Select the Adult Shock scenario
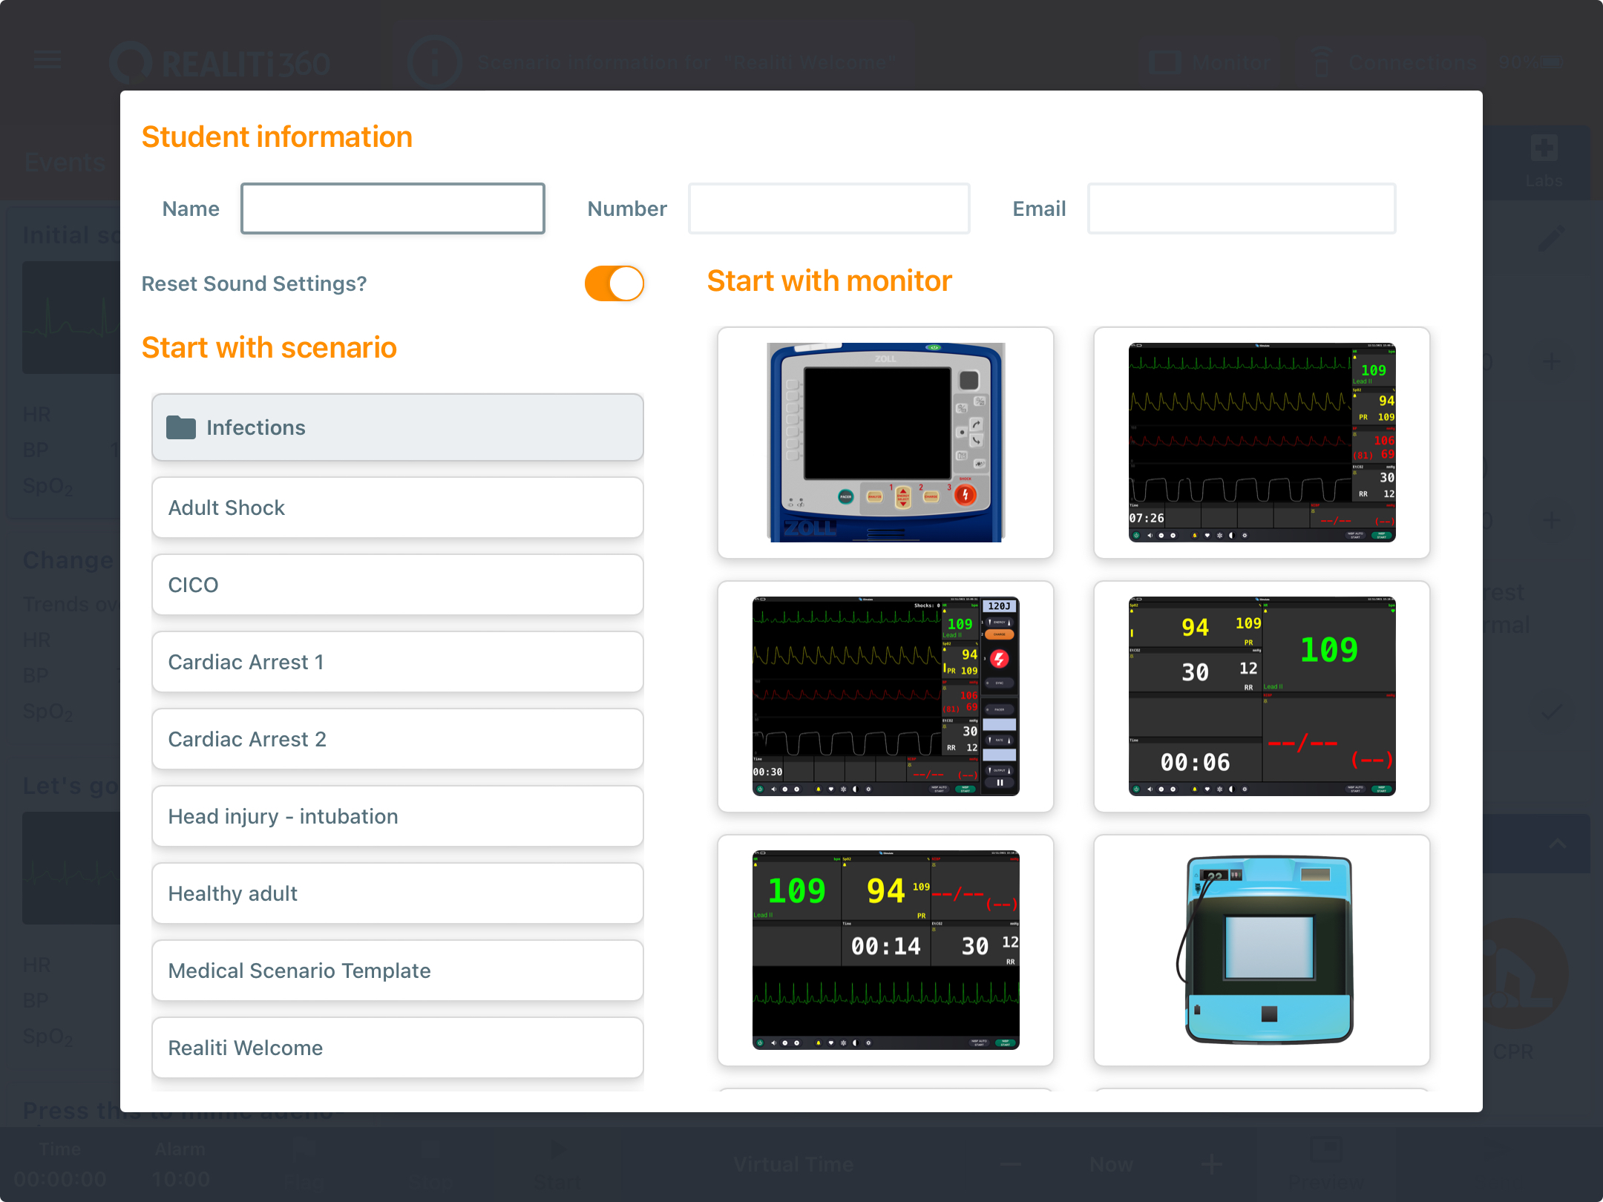This screenshot has width=1603, height=1202. tap(398, 508)
